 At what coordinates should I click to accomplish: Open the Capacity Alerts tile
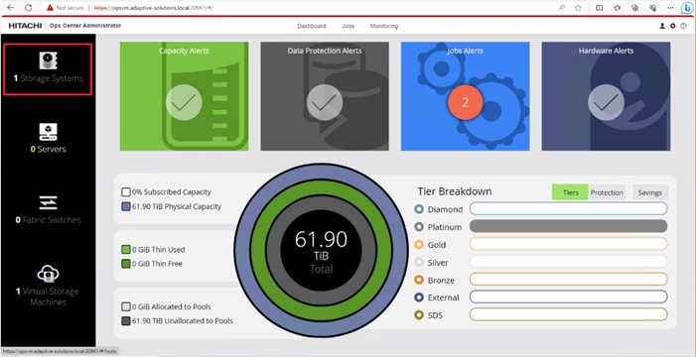pos(185,96)
